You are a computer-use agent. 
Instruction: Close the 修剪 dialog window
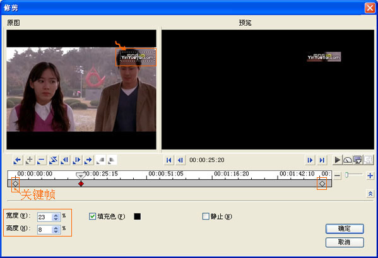click(370, 8)
